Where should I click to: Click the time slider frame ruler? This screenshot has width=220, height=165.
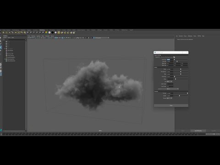99,134
